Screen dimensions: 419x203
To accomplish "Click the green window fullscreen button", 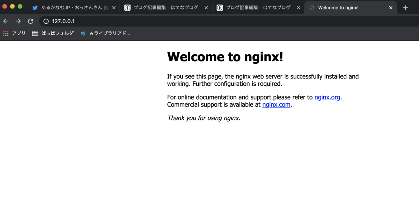I will point(20,6).
